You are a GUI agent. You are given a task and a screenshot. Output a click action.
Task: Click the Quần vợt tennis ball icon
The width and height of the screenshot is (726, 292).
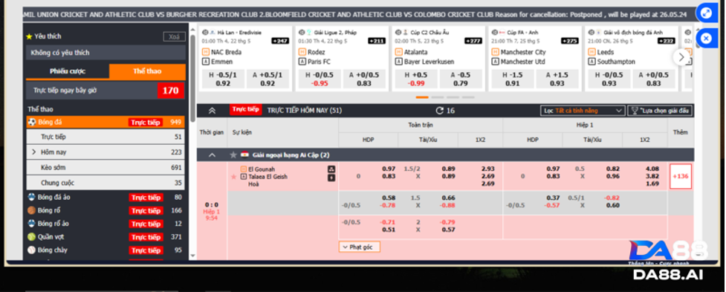(31, 236)
